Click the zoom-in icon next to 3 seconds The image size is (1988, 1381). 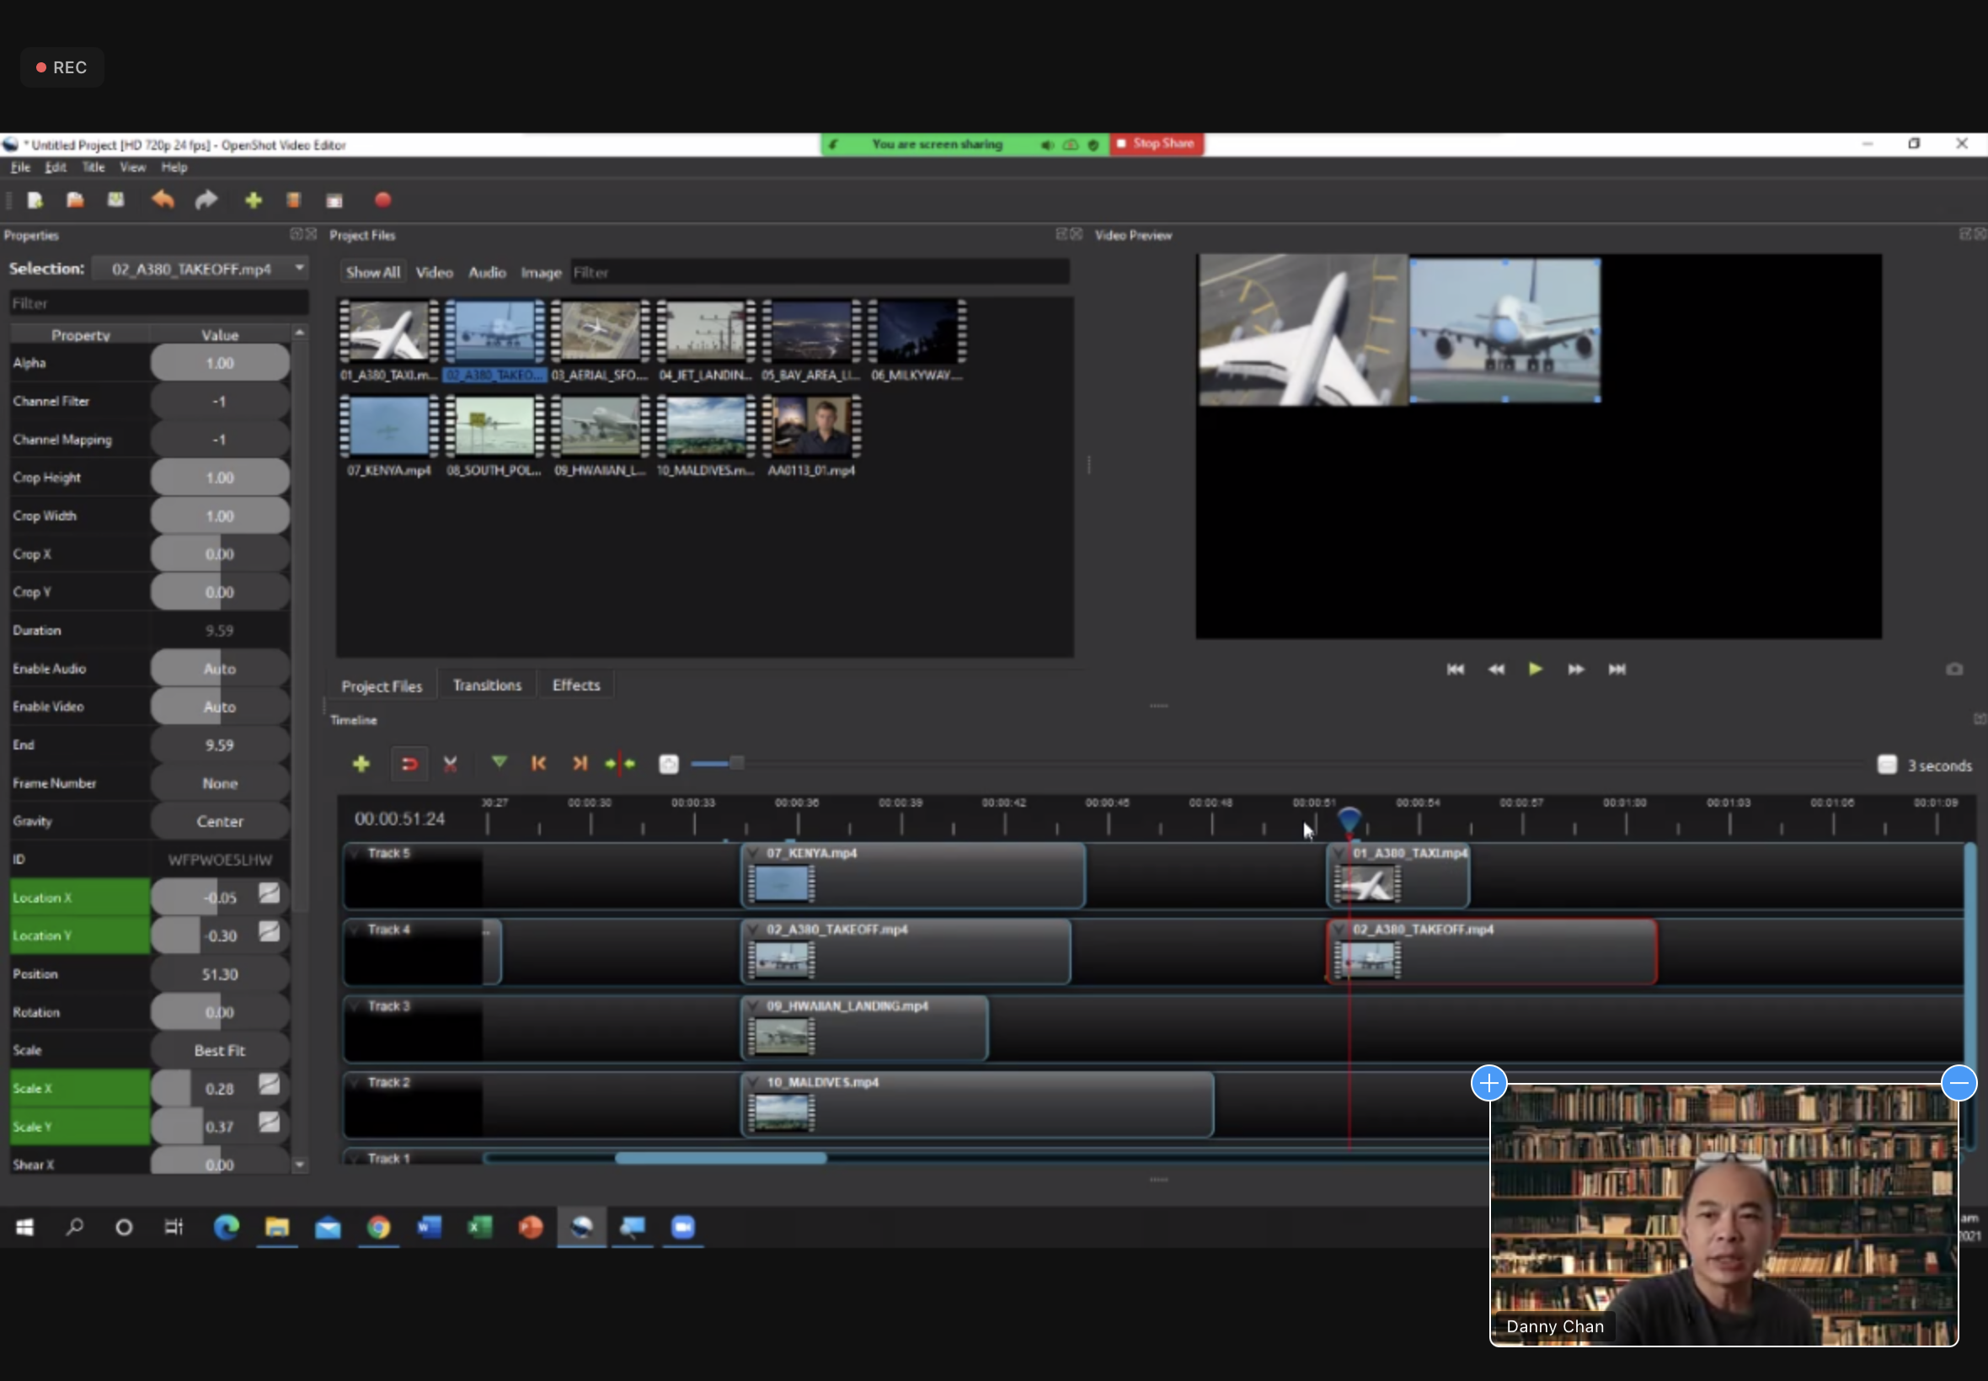1887,765
